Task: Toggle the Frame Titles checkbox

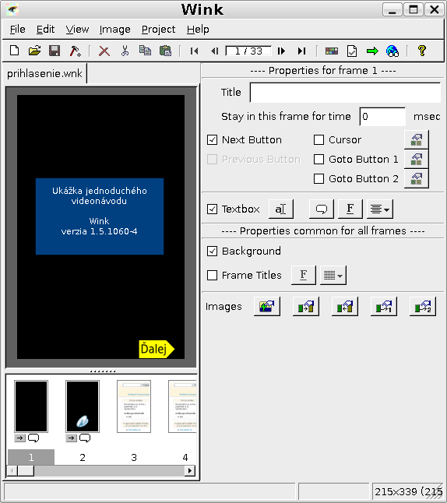Action: (212, 275)
